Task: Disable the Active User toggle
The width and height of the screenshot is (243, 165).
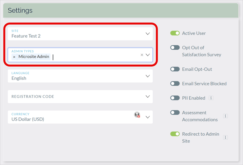Action: (x=175, y=33)
